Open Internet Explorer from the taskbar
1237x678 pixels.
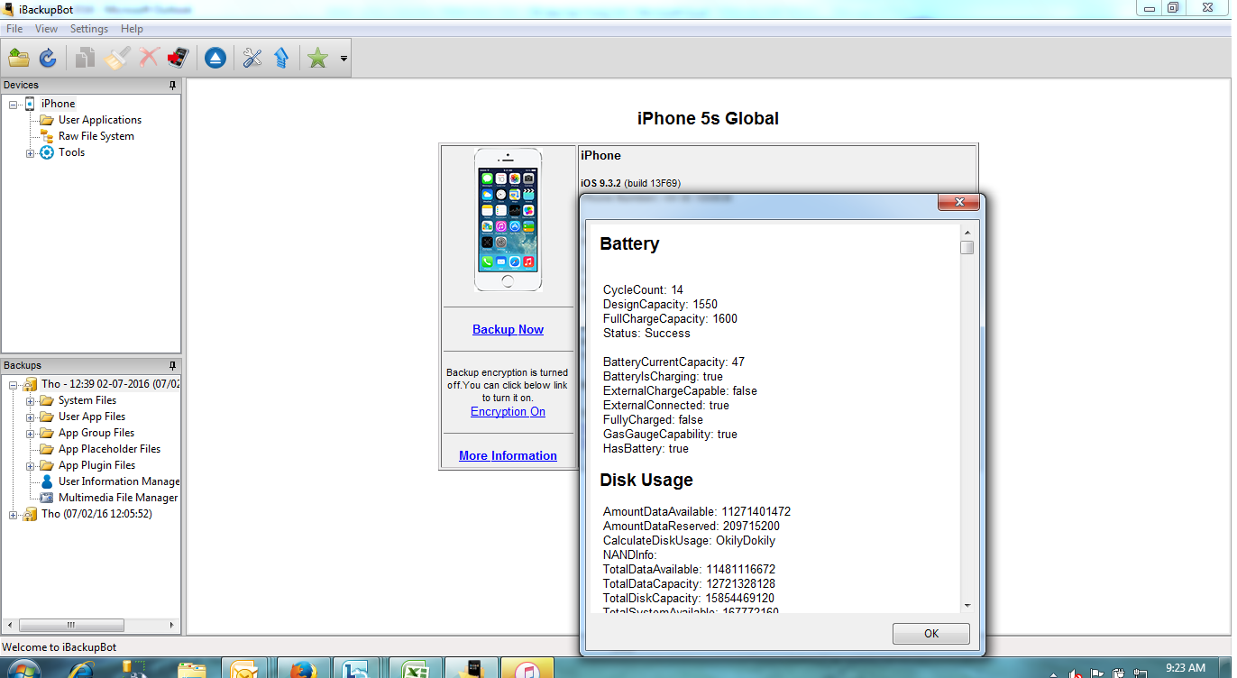(80, 670)
